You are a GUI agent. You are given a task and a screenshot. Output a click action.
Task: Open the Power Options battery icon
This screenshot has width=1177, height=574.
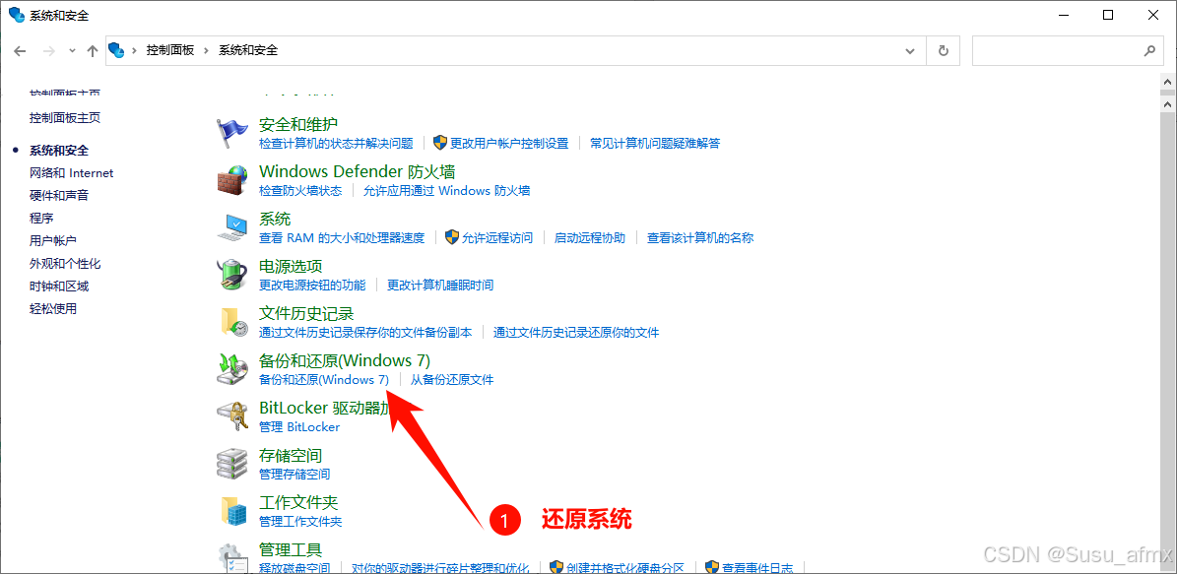pos(231,276)
